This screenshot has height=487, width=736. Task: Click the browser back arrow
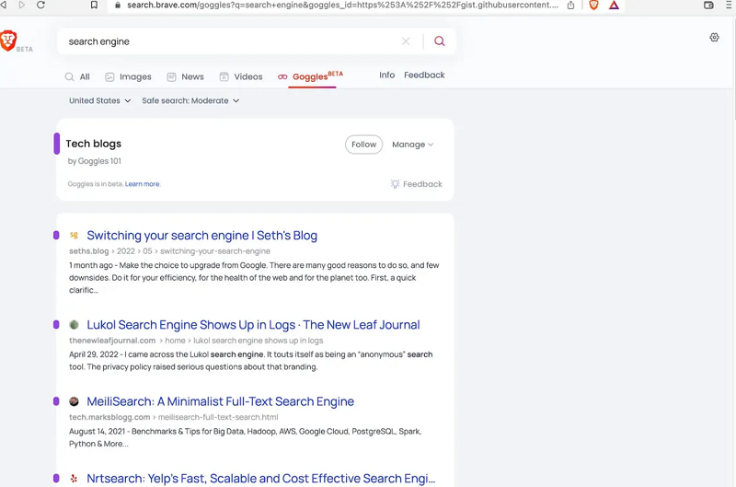pyautogui.click(x=4, y=6)
